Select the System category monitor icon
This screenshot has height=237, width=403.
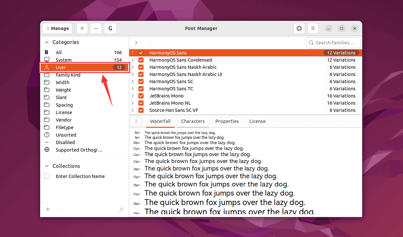tap(47, 60)
